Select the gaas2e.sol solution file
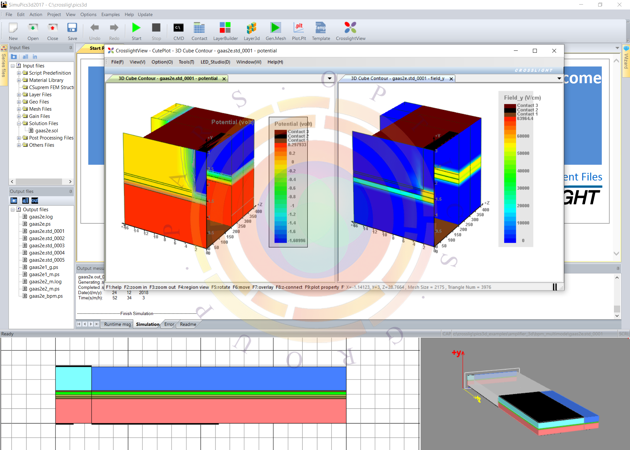Screen dimensions: 630x450 [x=46, y=131]
